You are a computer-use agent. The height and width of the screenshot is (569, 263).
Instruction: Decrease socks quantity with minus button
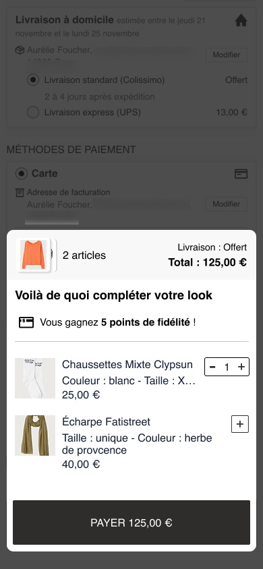tap(212, 367)
